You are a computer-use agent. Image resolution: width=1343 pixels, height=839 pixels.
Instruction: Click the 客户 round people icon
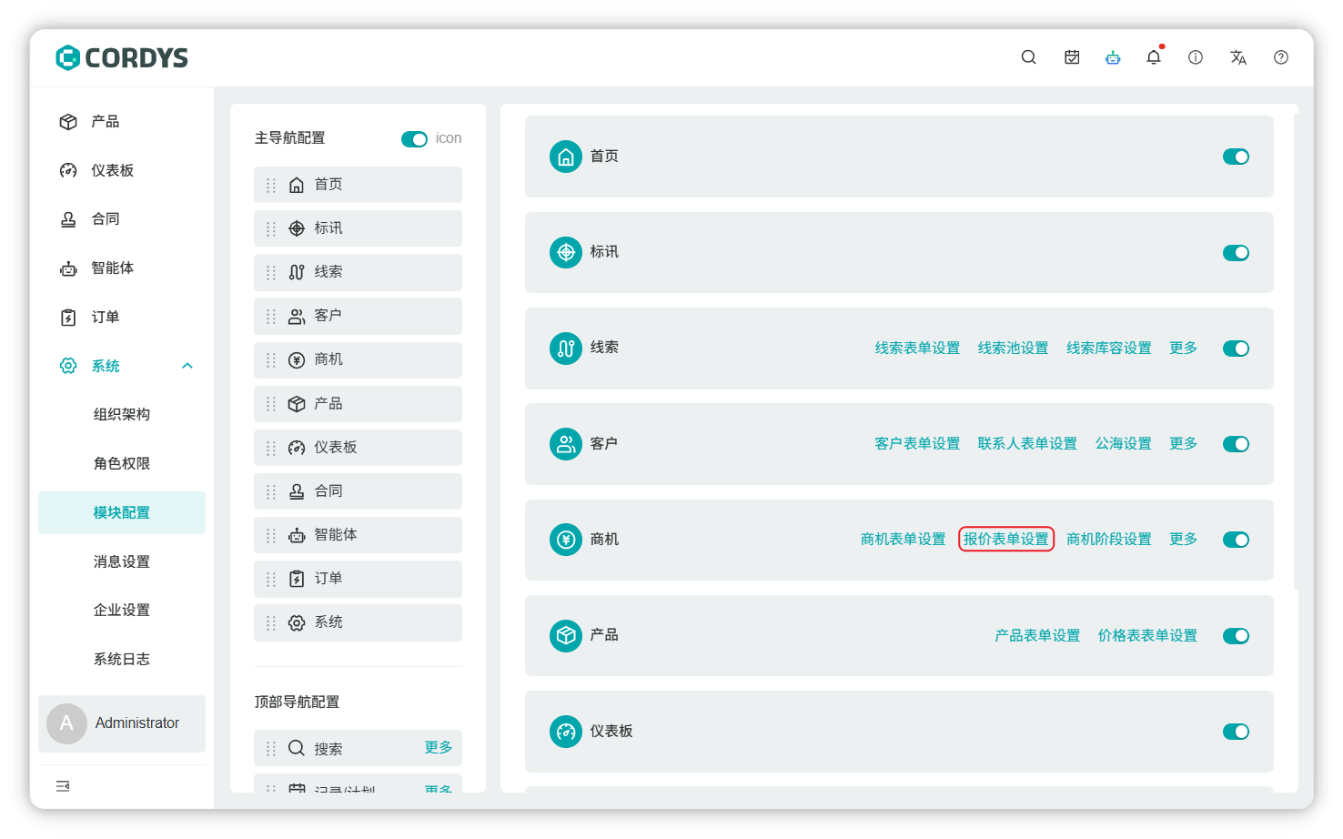(566, 444)
